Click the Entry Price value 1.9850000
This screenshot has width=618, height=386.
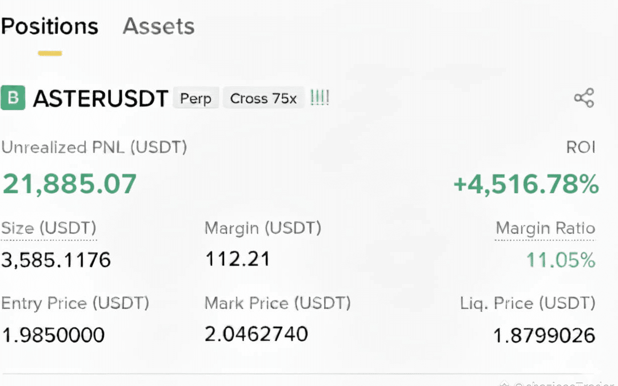pos(53,334)
